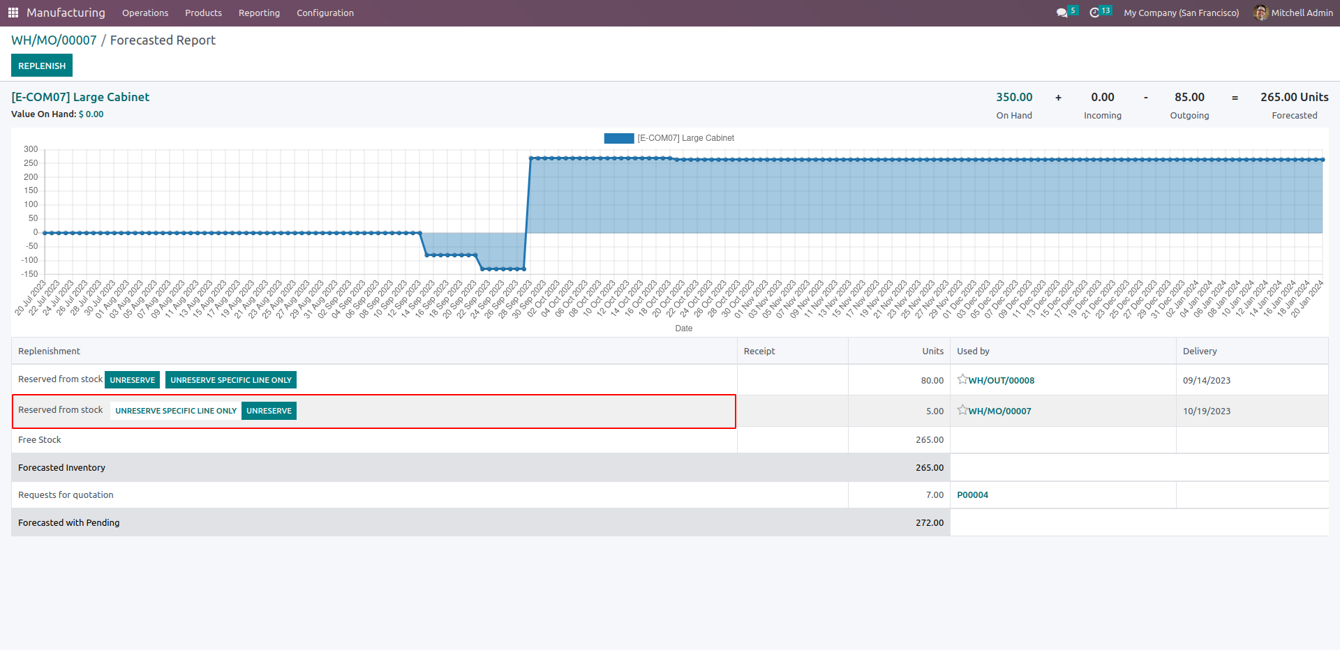1340x650 pixels.
Task: Toggle priority star for WH/OUT/00008
Action: click(x=962, y=379)
